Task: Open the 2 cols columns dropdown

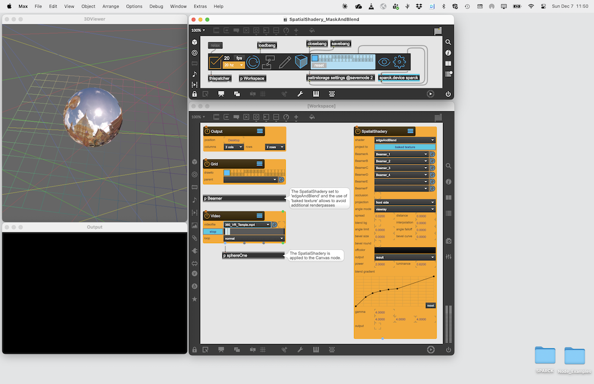Action: pyautogui.click(x=233, y=147)
